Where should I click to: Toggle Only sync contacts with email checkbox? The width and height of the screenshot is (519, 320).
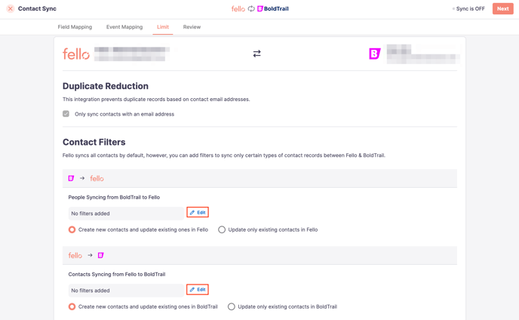click(66, 114)
